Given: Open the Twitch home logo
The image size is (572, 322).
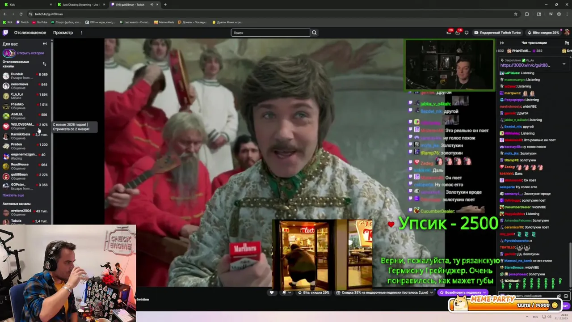Looking at the screenshot, I should click(x=5, y=33).
